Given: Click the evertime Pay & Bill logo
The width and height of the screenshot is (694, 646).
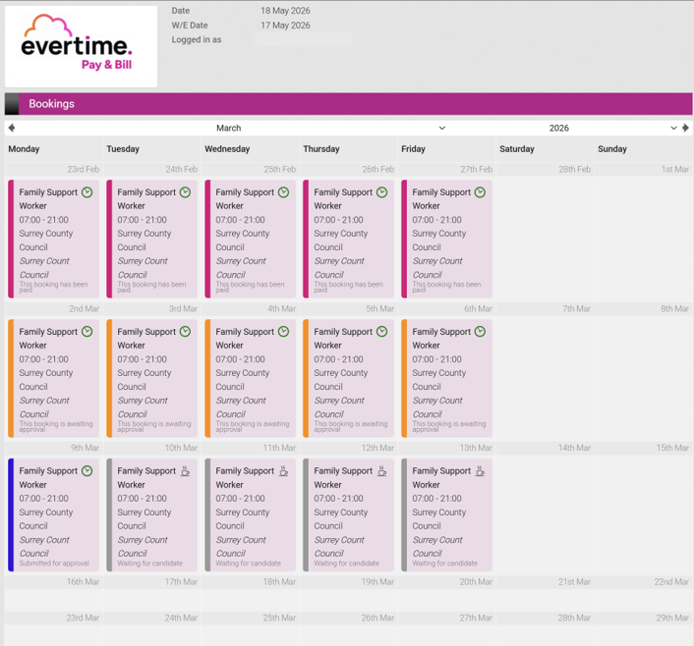Looking at the screenshot, I should (81, 46).
